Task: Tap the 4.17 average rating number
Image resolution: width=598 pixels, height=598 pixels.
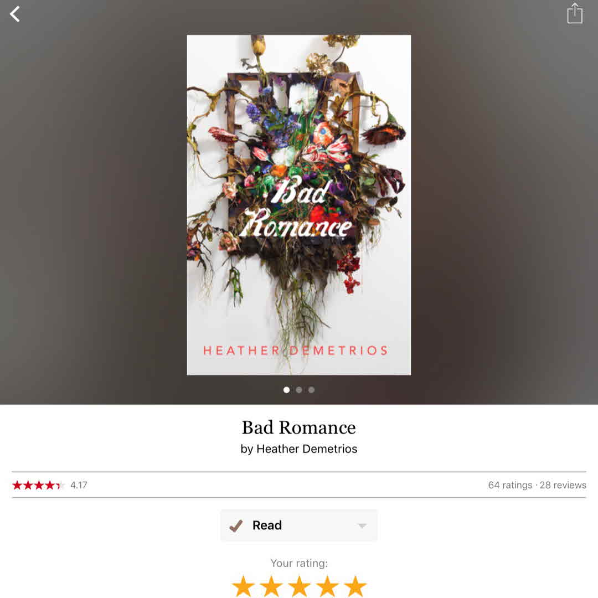Action: [x=79, y=485]
